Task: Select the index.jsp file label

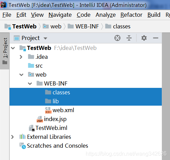Action: pos(55,119)
